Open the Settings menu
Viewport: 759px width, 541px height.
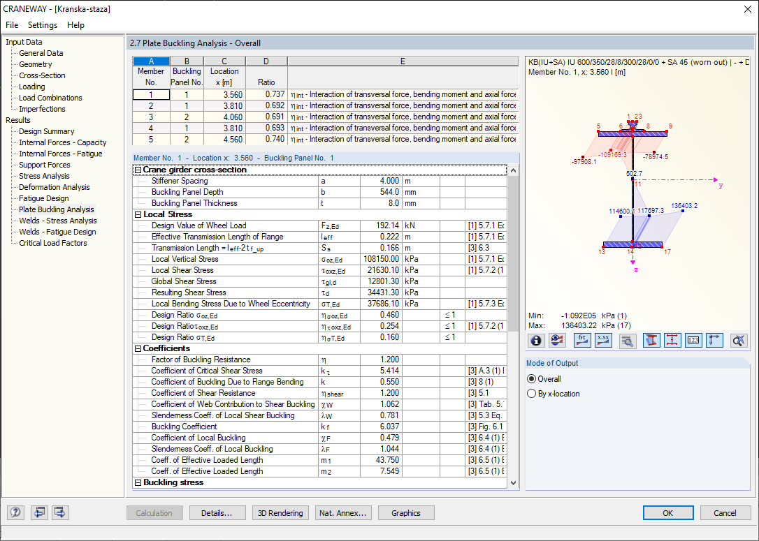(x=43, y=25)
